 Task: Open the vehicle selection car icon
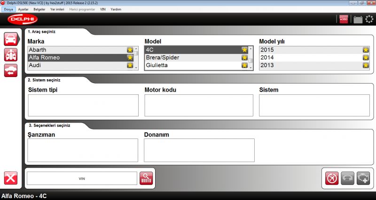(11, 39)
